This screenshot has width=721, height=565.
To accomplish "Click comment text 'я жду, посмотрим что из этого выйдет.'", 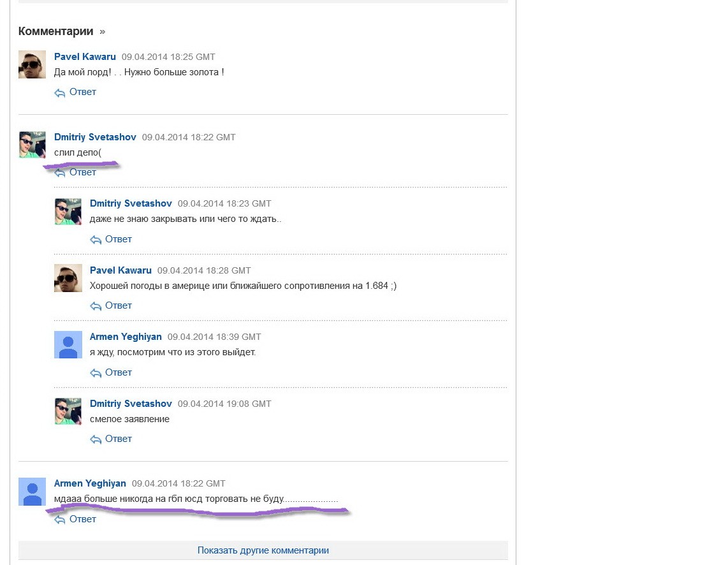I will 173,353.
